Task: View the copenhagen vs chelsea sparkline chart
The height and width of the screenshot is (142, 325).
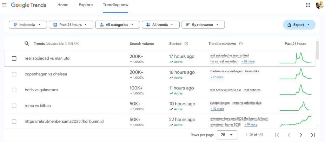Action: tap(295, 74)
